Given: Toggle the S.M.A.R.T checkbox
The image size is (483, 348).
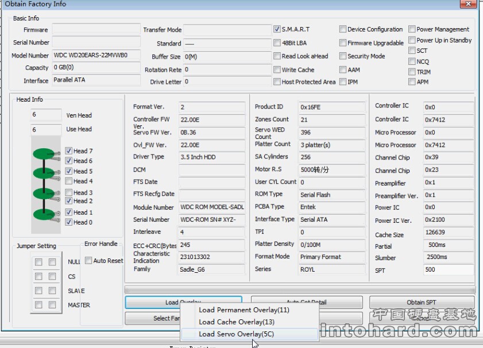Looking at the screenshot, I should (277, 29).
